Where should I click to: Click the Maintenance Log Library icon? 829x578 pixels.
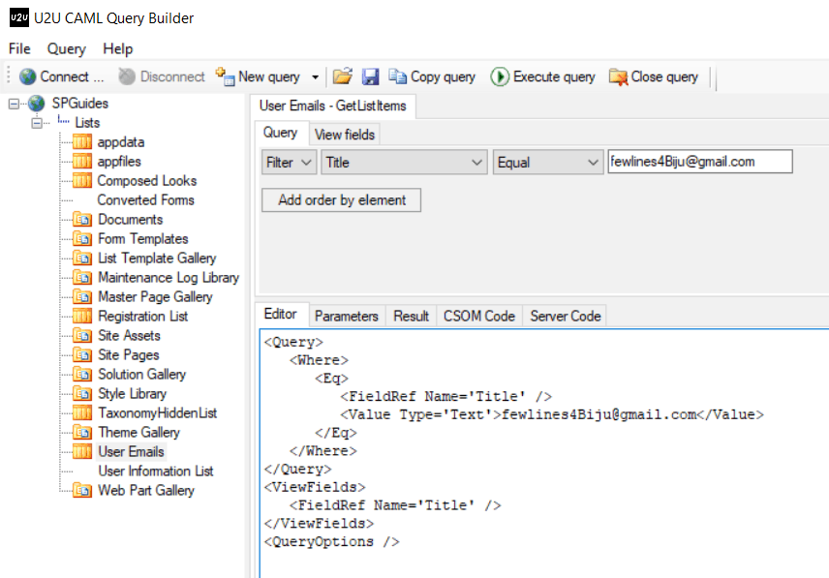click(x=82, y=277)
